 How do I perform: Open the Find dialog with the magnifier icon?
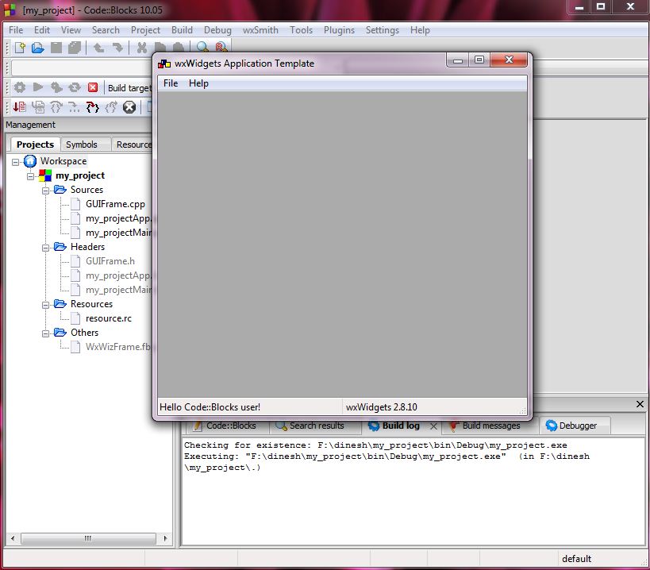202,47
